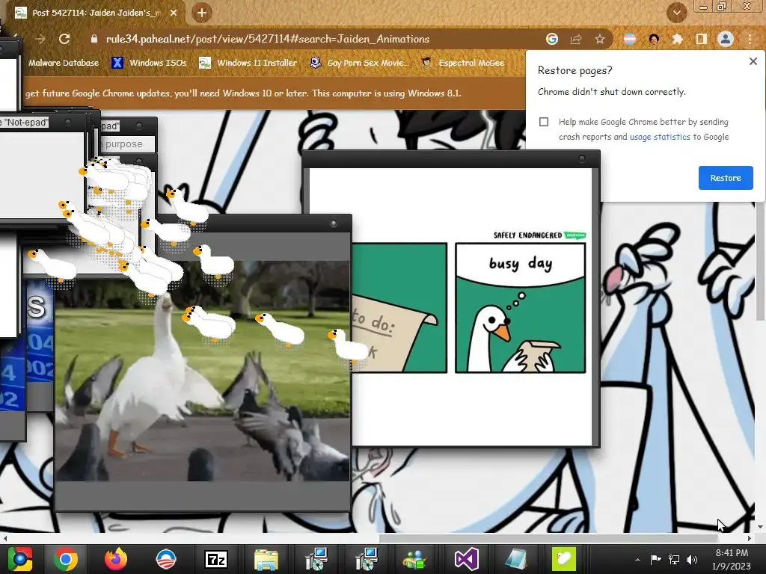Open the tab search chevron button
The image size is (766, 574).
[676, 13]
